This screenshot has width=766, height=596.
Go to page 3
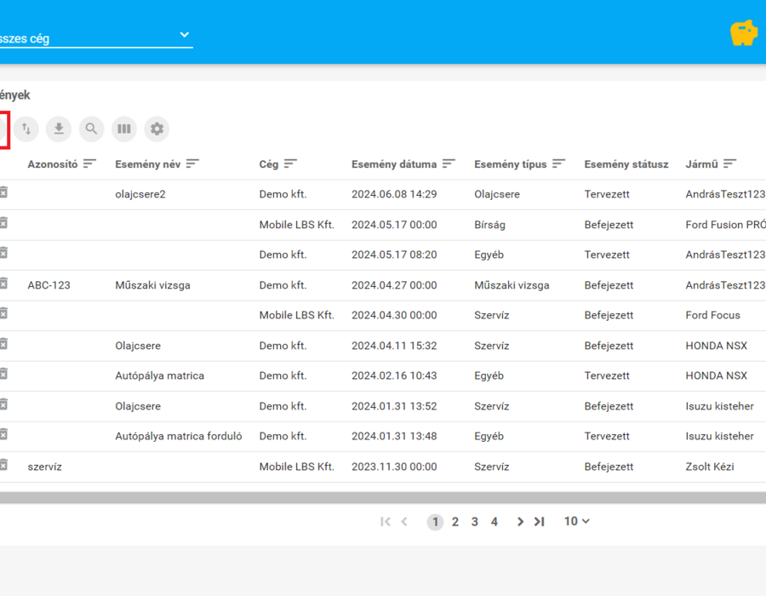click(x=475, y=522)
